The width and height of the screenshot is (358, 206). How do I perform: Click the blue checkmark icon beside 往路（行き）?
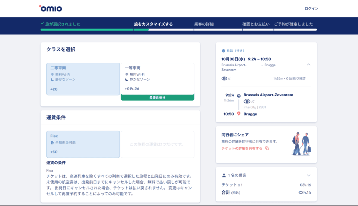coord(223,51)
